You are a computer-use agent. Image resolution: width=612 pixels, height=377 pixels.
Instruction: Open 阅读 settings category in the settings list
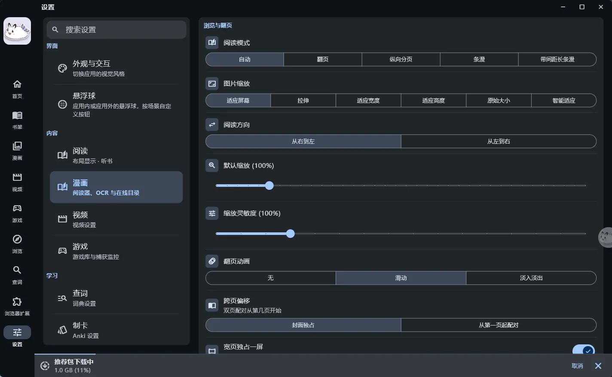(116, 155)
